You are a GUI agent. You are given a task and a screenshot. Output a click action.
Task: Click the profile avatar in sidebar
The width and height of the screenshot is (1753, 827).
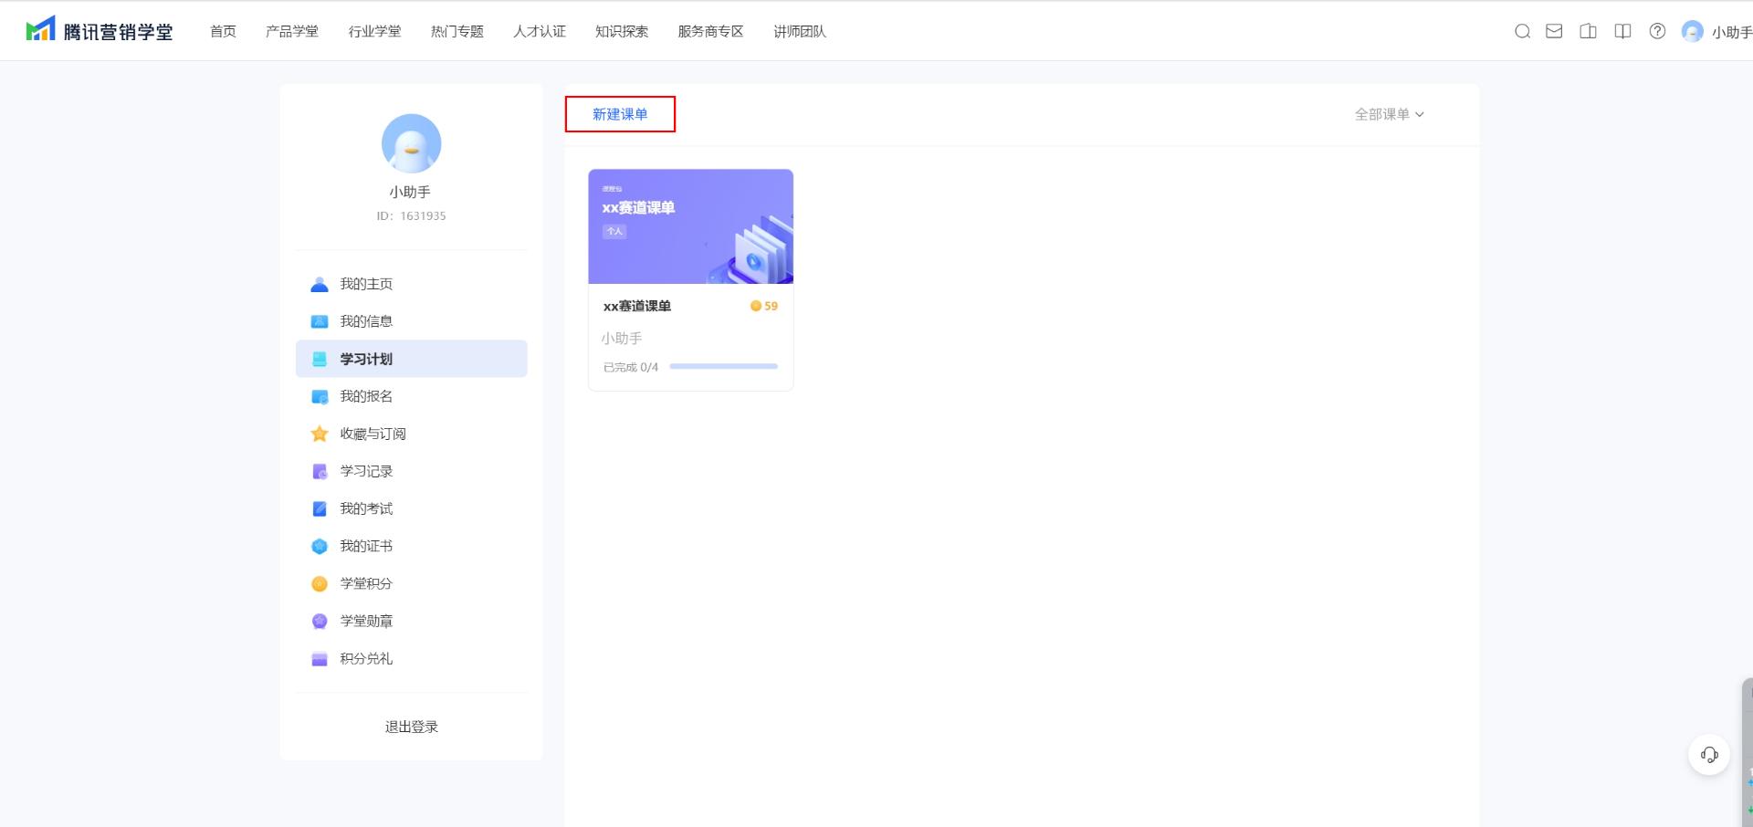(411, 144)
